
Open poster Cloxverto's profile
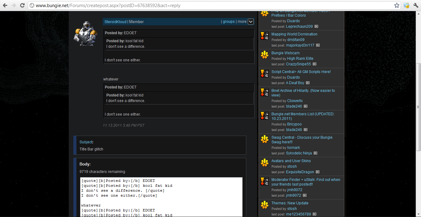(295, 101)
